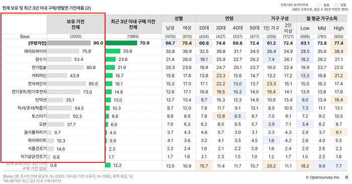Click the orange 높음 legend swatch
352x184 pixels.
coord(319,5)
